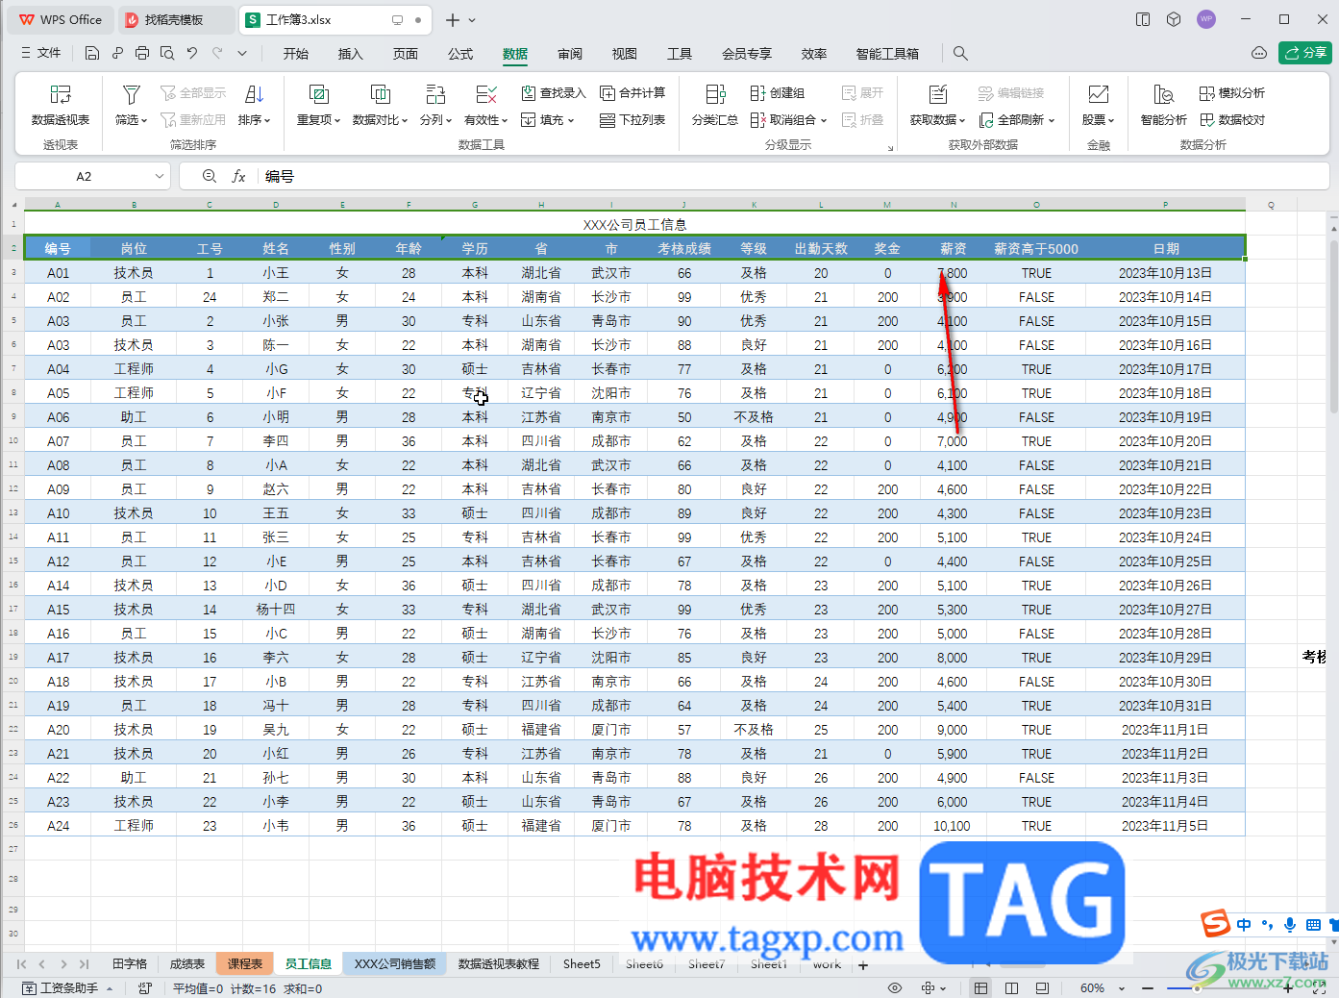Select cell containing 小王 in 姓名 column
Screen dimensions: 1339x998
coord(276,273)
